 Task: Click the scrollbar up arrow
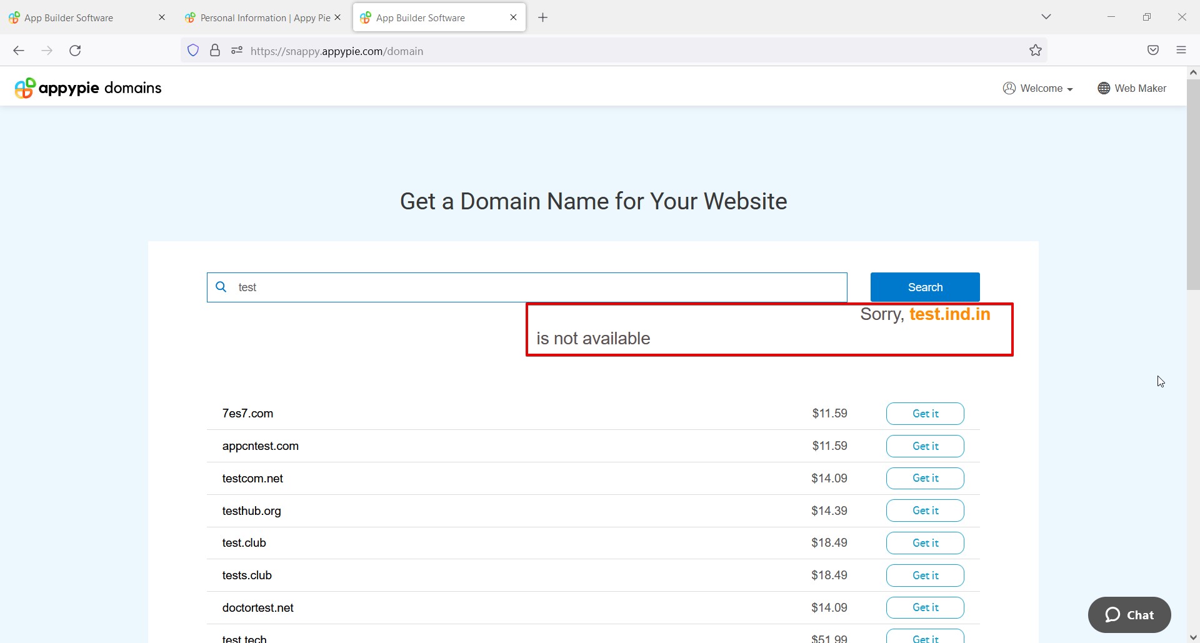pos(1193,72)
